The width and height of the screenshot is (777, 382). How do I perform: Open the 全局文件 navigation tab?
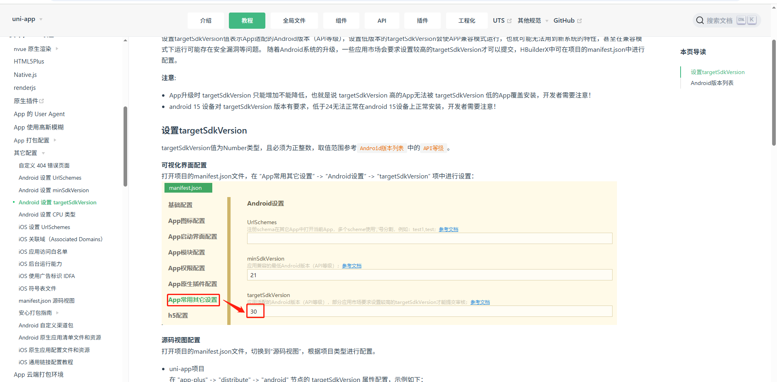(x=294, y=21)
